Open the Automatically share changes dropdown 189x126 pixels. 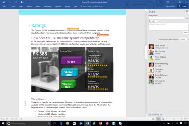tap(184, 40)
